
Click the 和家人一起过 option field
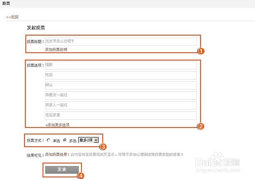tap(121, 105)
